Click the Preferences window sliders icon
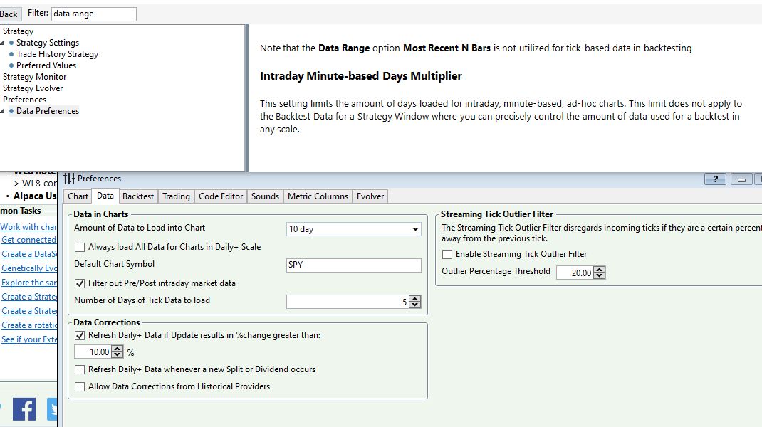762x427 pixels. click(x=69, y=179)
